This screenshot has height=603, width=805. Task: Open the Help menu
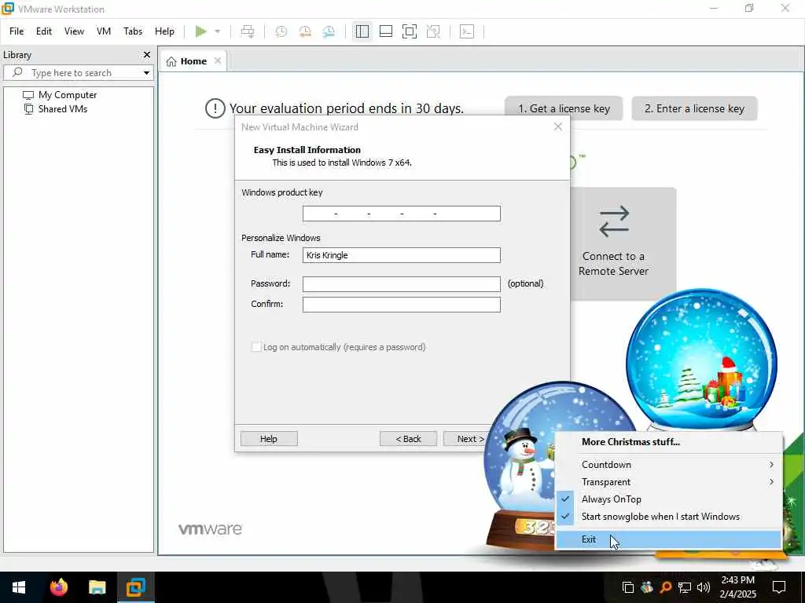(164, 31)
